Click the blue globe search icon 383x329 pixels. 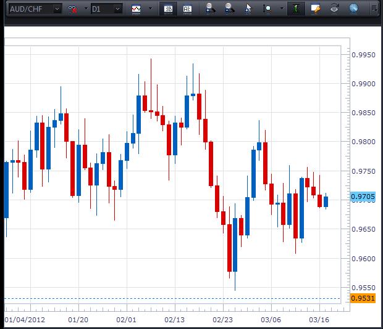click(353, 8)
